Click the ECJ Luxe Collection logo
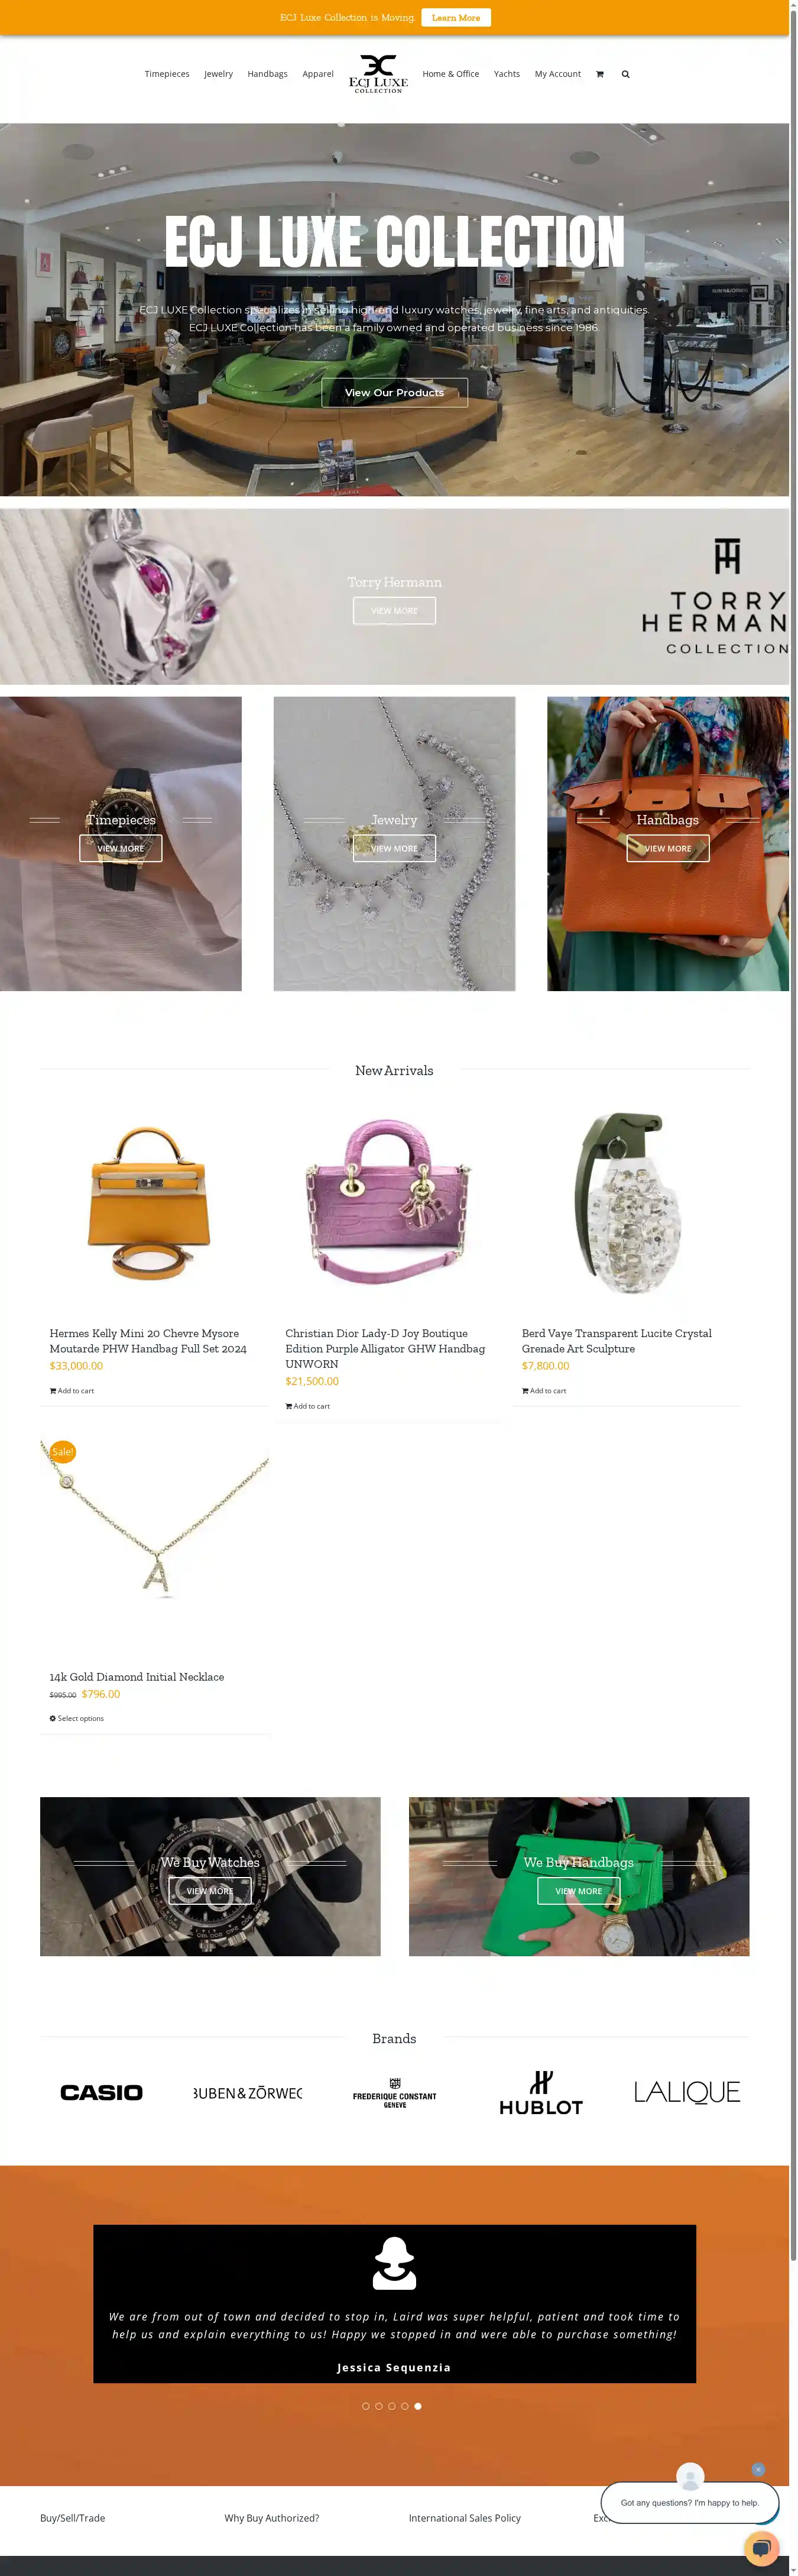The height and width of the screenshot is (2576, 798). pos(378,74)
